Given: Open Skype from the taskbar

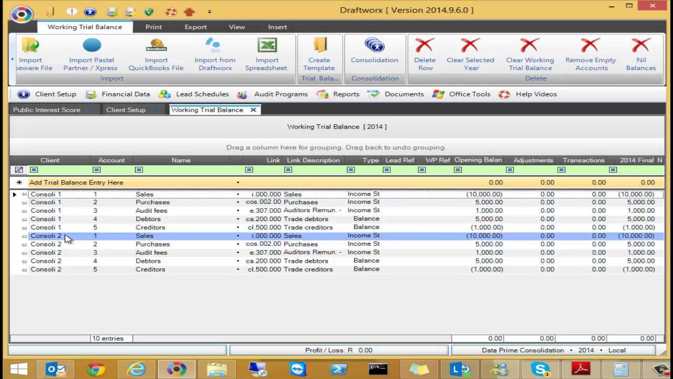Looking at the screenshot, I should pos(540,369).
